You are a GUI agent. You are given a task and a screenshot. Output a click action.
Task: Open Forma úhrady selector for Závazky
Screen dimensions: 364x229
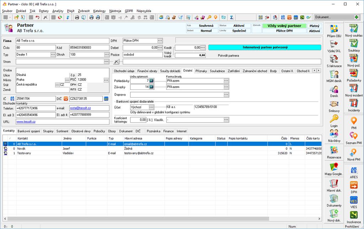click(x=226, y=87)
